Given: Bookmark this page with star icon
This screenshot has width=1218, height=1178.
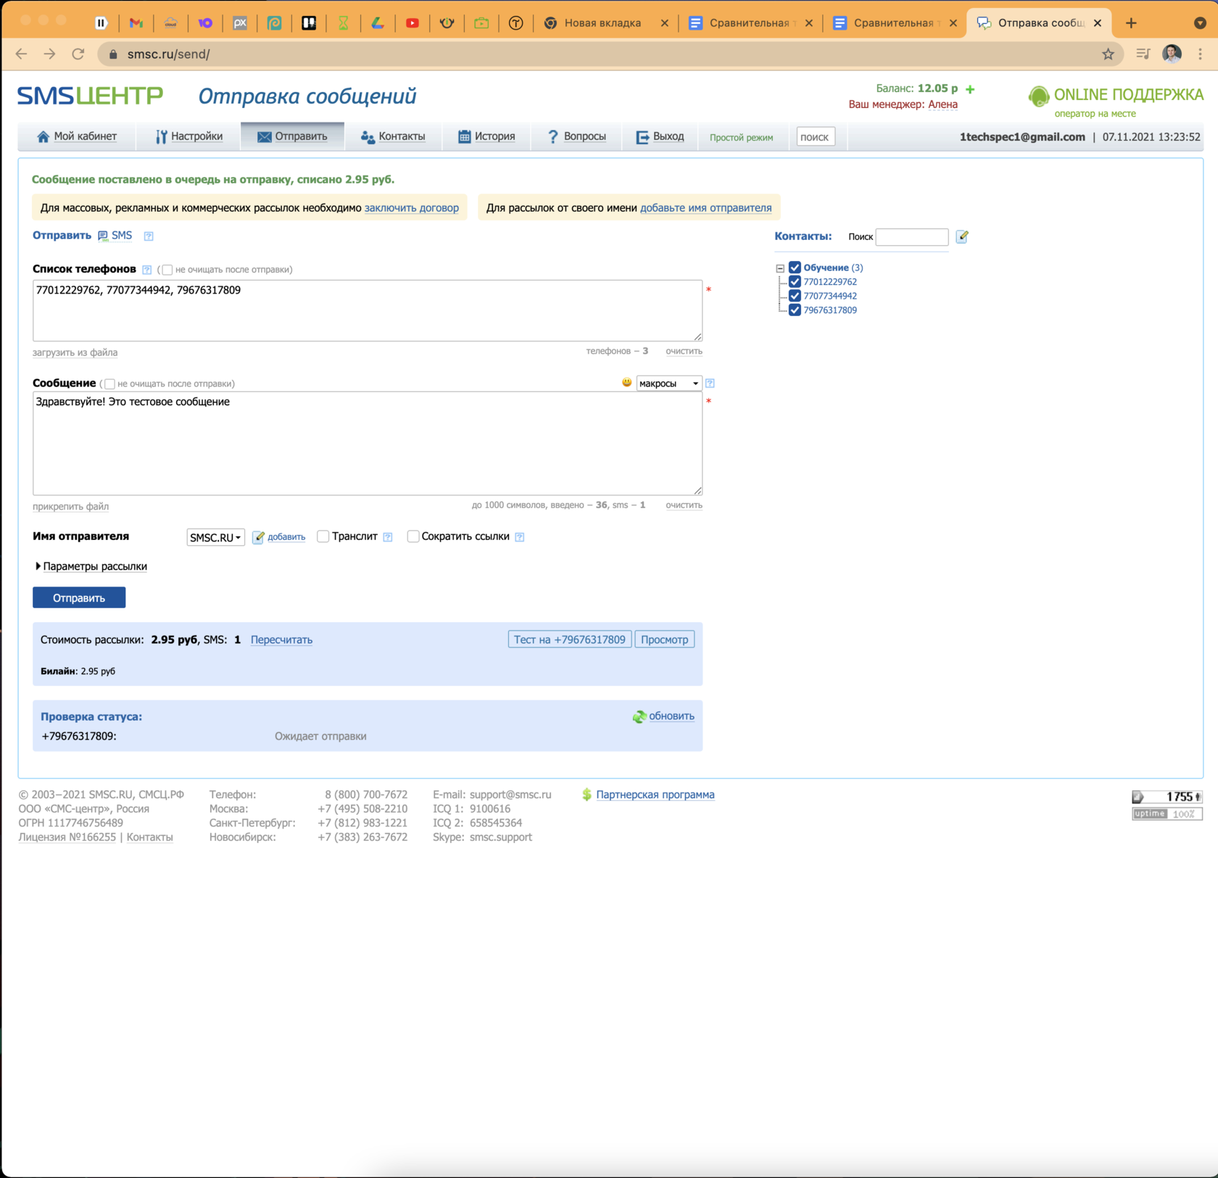Looking at the screenshot, I should (1108, 54).
